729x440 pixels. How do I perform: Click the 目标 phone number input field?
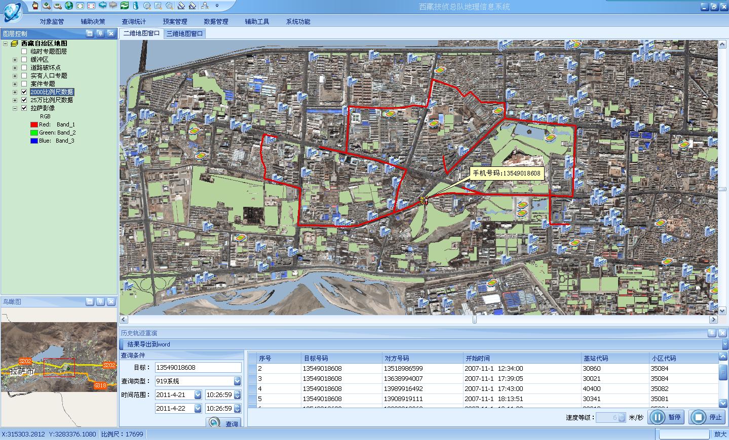pos(198,368)
